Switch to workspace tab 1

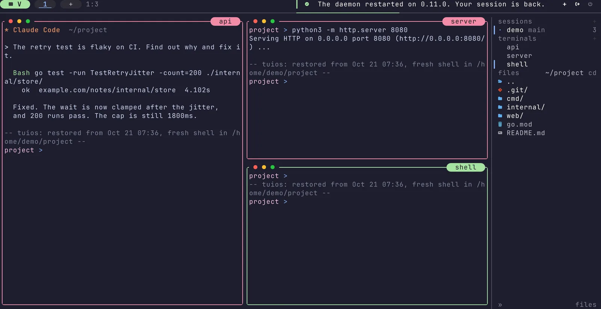pos(45,5)
